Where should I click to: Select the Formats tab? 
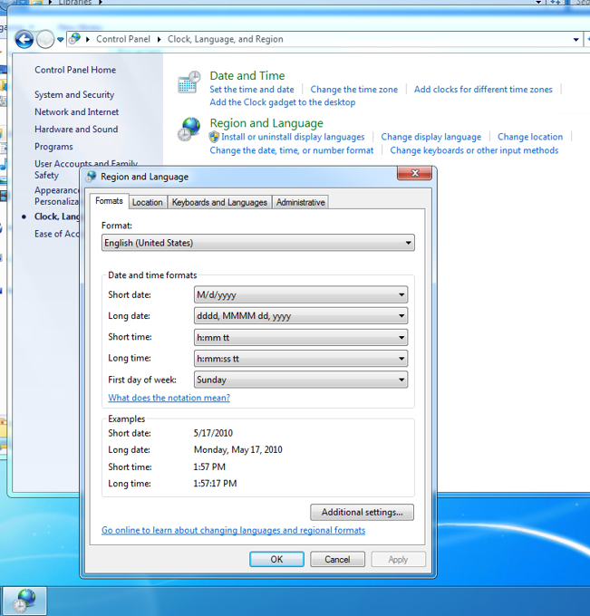(x=109, y=201)
